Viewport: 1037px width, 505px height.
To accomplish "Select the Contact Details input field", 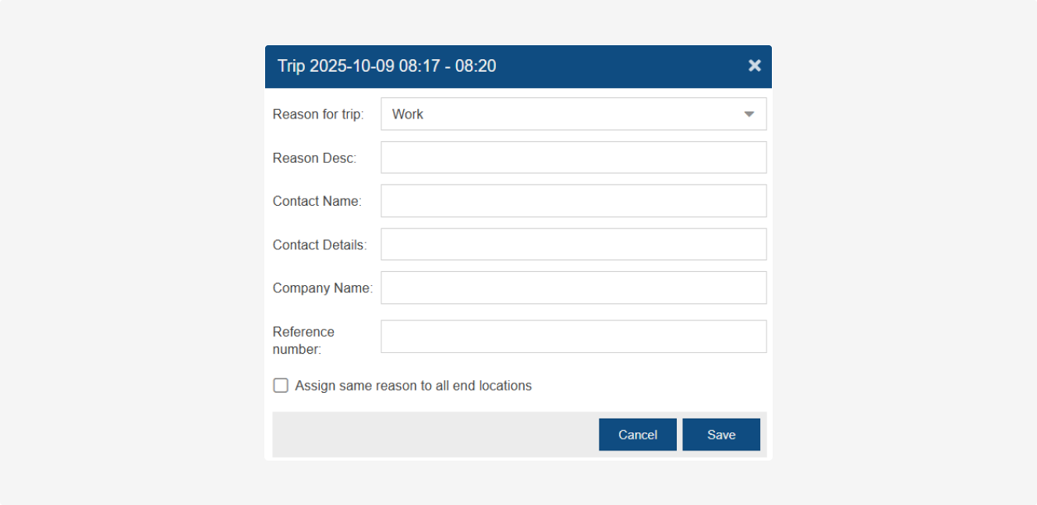I will (x=573, y=245).
